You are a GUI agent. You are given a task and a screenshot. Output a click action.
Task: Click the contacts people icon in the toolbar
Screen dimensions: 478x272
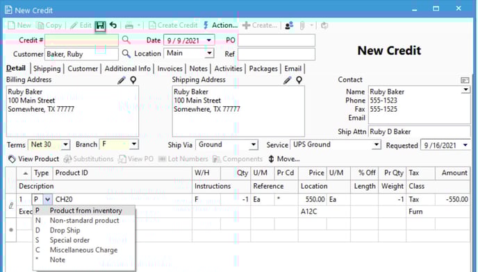pos(289,26)
